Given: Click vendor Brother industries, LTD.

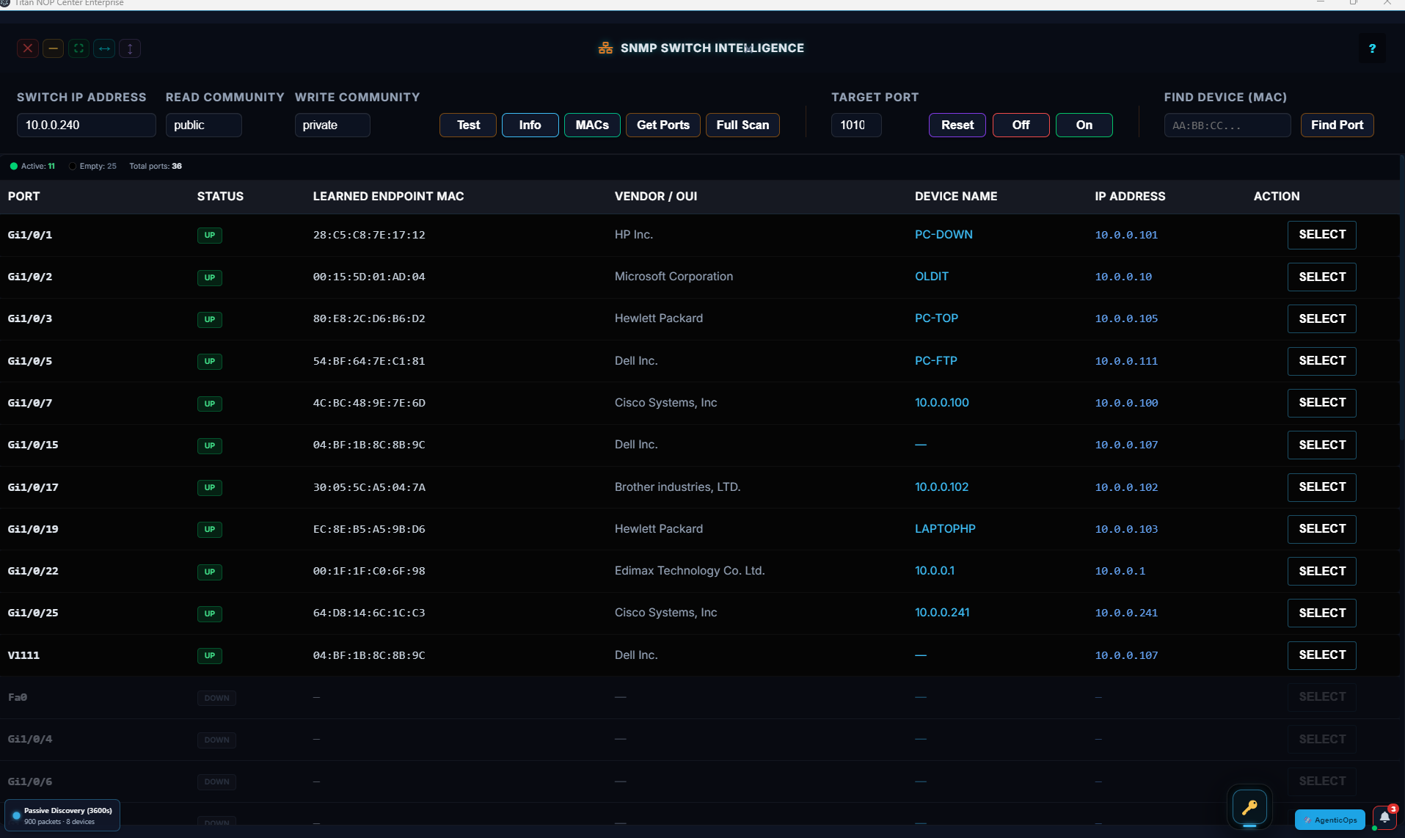Looking at the screenshot, I should [x=677, y=487].
